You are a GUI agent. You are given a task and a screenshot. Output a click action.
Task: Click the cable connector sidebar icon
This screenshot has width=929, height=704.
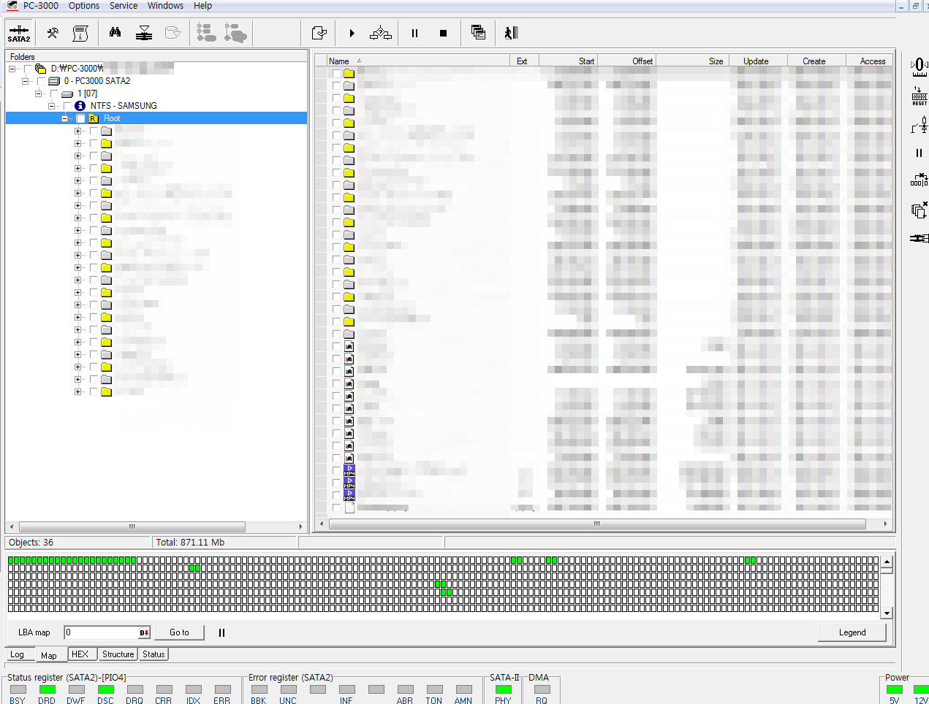[x=919, y=238]
